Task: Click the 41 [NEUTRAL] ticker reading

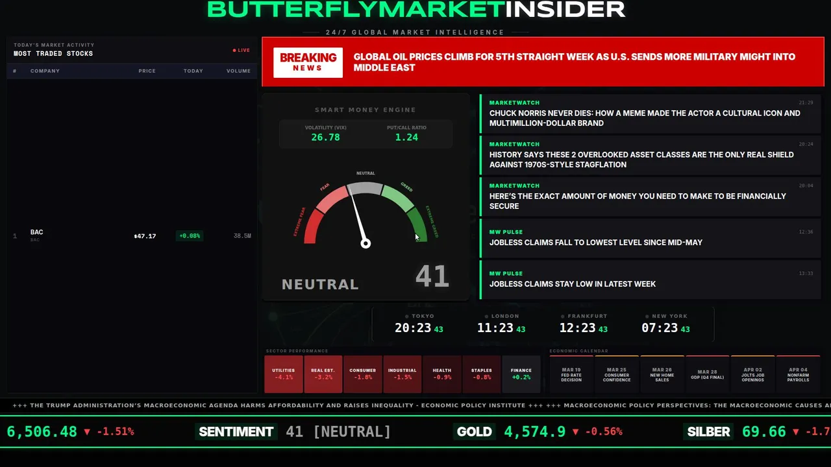Action: click(x=338, y=432)
